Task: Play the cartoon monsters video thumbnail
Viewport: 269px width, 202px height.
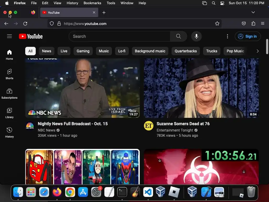Action: point(82,166)
